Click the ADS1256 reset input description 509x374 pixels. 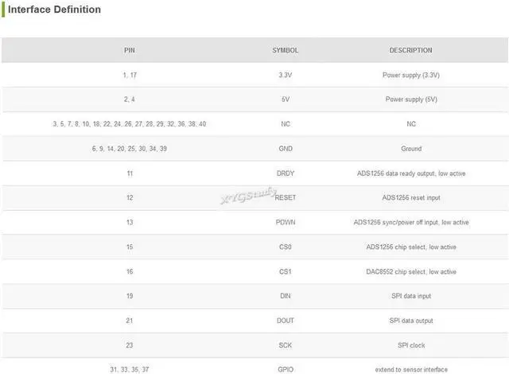click(x=411, y=197)
